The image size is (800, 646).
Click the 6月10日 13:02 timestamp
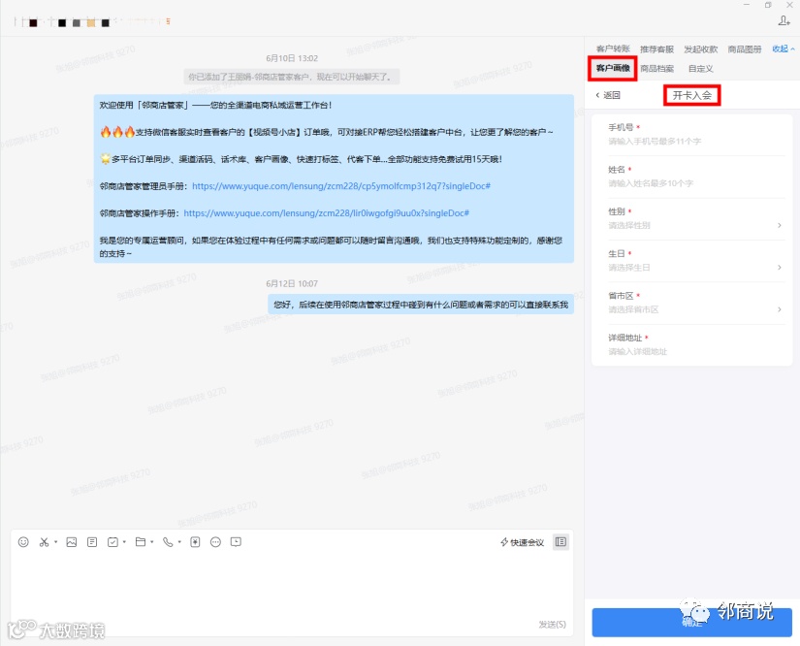[292, 58]
